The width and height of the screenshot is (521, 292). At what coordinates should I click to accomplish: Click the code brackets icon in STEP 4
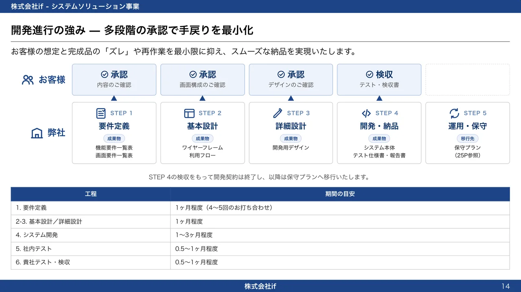(366, 113)
